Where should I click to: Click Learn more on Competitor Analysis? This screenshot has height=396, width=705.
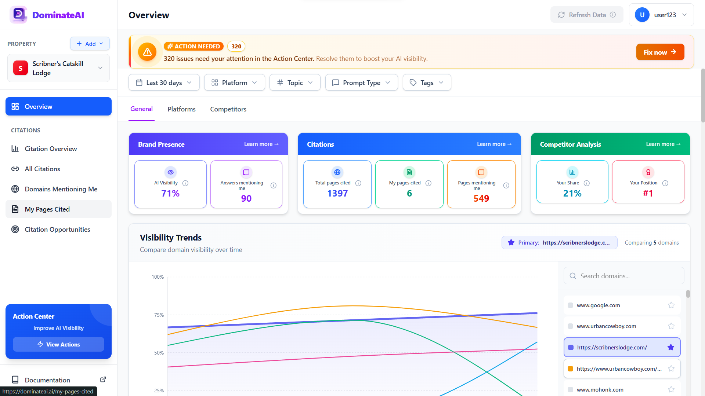[664, 144]
